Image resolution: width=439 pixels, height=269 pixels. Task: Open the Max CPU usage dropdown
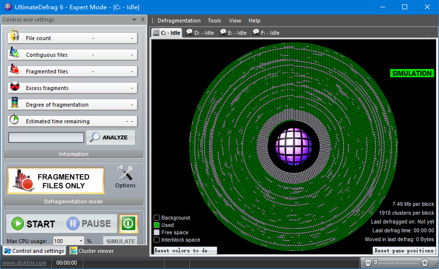coord(81,241)
